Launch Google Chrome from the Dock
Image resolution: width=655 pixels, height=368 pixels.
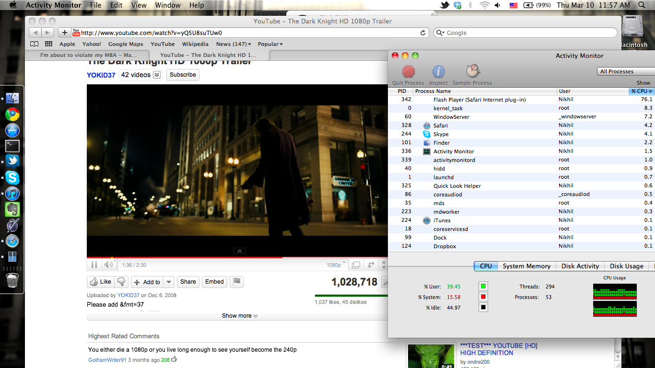tap(12, 114)
